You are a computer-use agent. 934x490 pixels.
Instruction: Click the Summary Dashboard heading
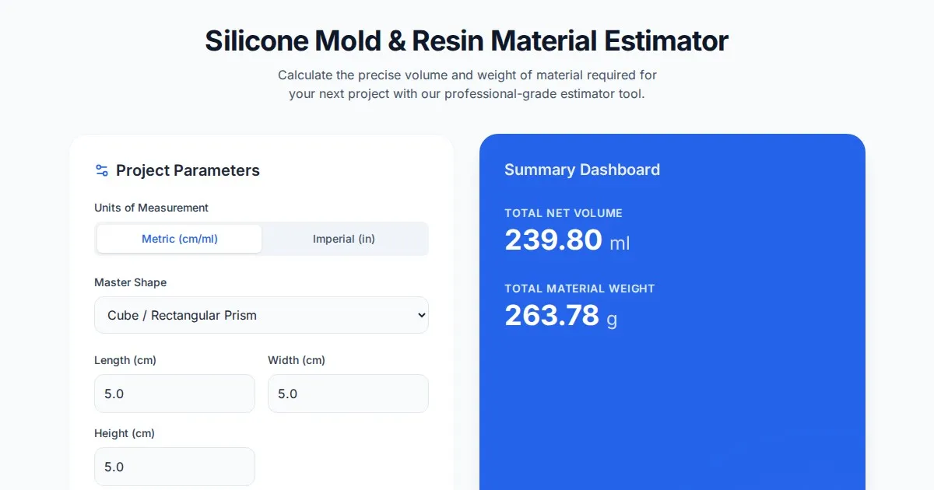pos(582,170)
